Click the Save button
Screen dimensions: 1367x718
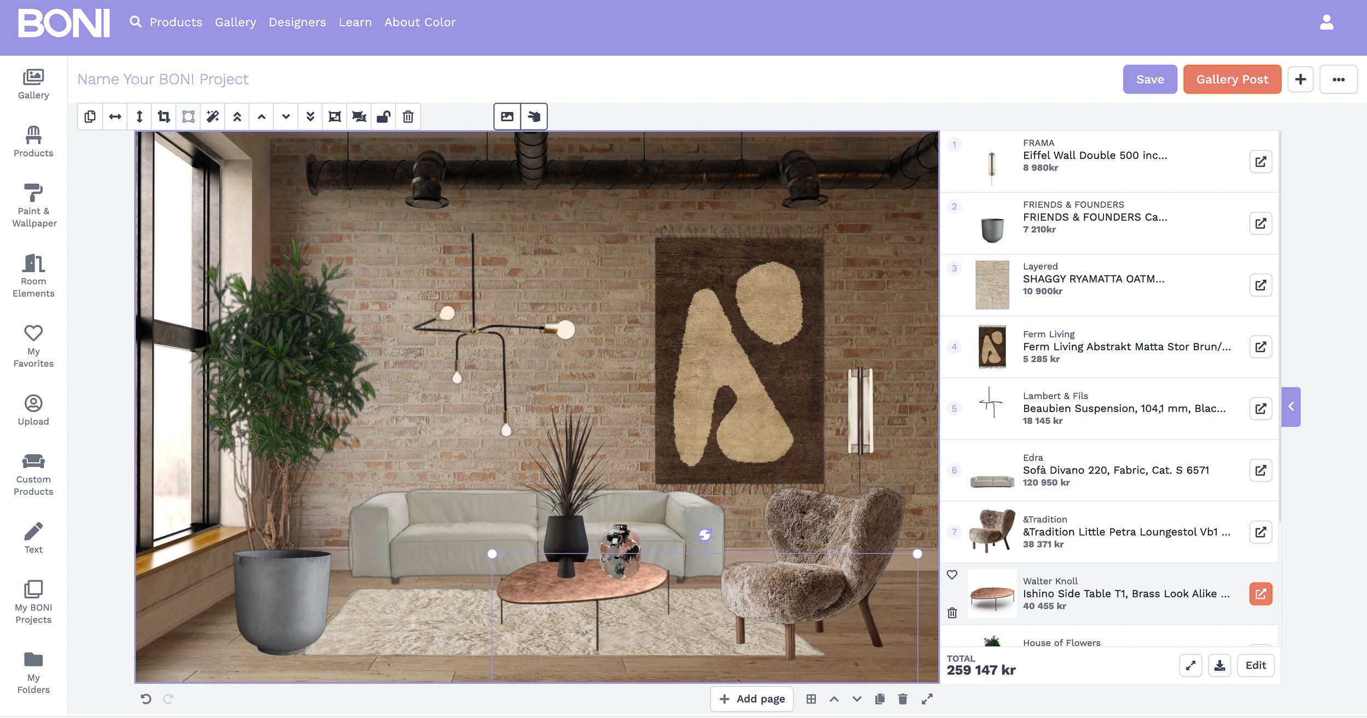click(x=1150, y=79)
